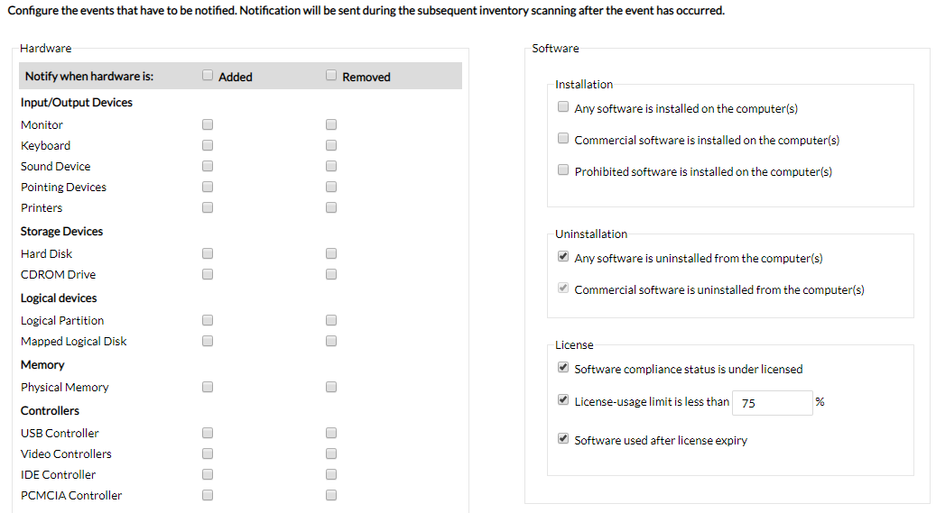The height and width of the screenshot is (513, 936).
Task: Check Added box for CDROM Drive
Action: 208,274
